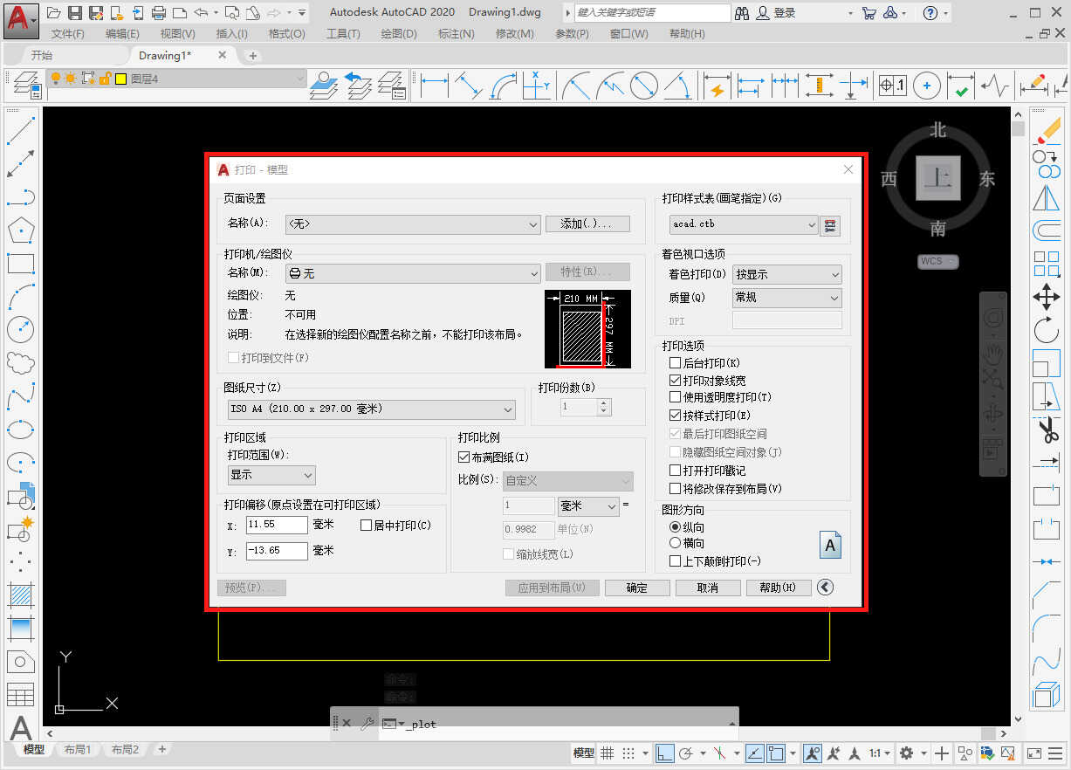
Task: Click the Tolerance tool icon
Action: (892, 86)
